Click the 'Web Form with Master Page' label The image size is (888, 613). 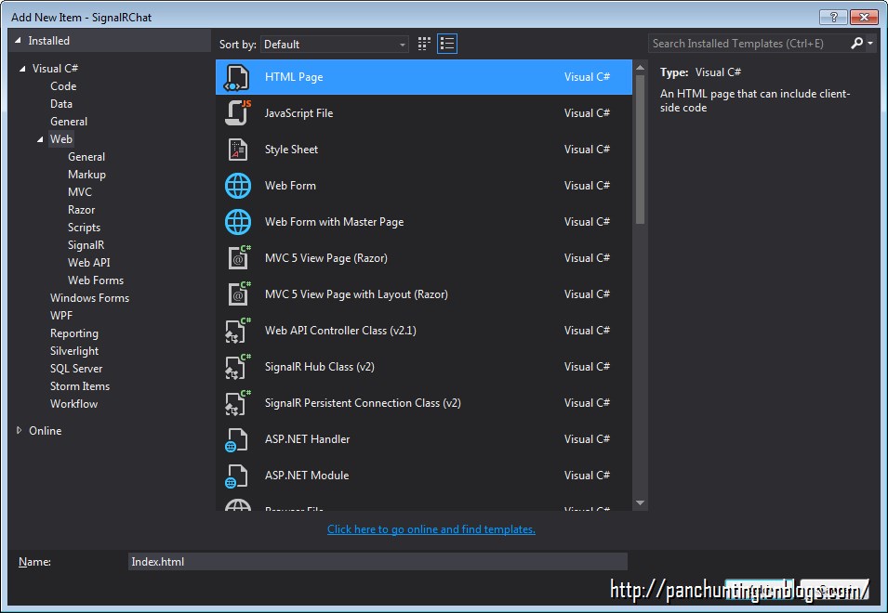click(x=334, y=222)
